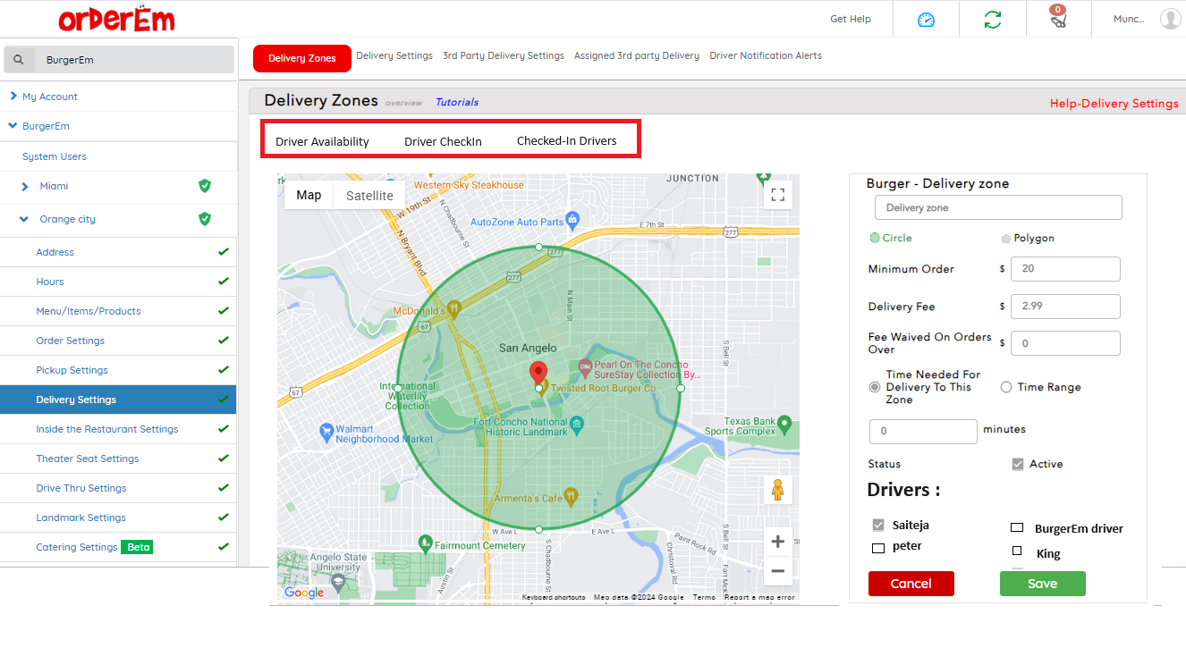This screenshot has height=665, width=1186.
Task: Expand the My Account section
Action: tap(13, 97)
